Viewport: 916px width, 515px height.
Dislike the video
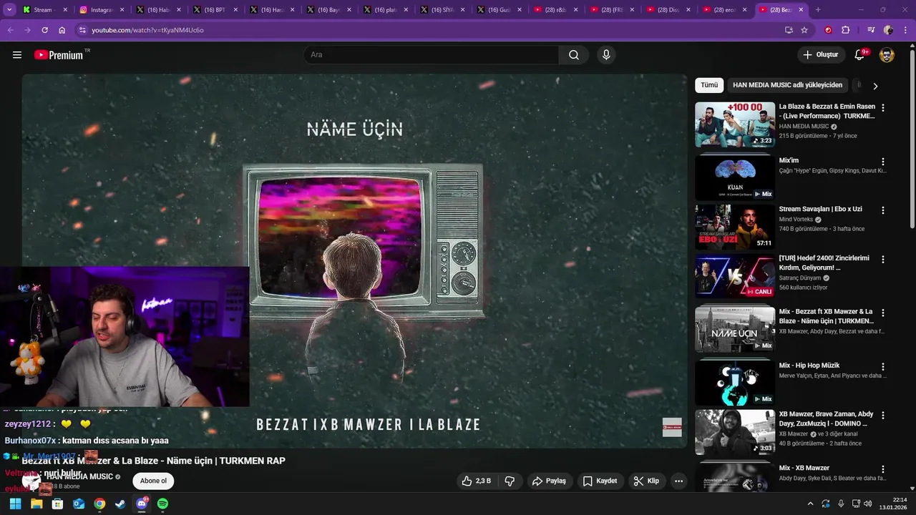click(x=510, y=481)
